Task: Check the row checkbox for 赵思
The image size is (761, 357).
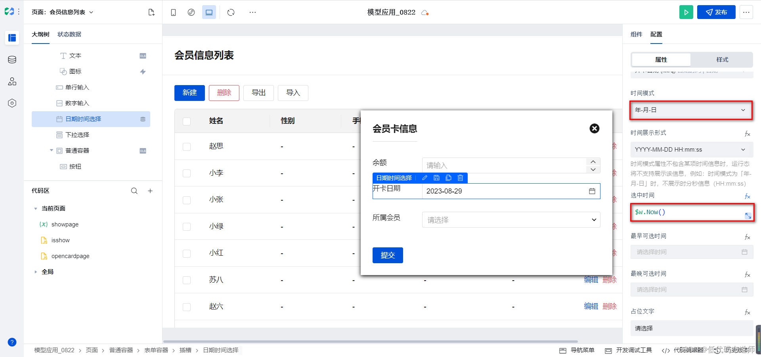Action: point(187,147)
